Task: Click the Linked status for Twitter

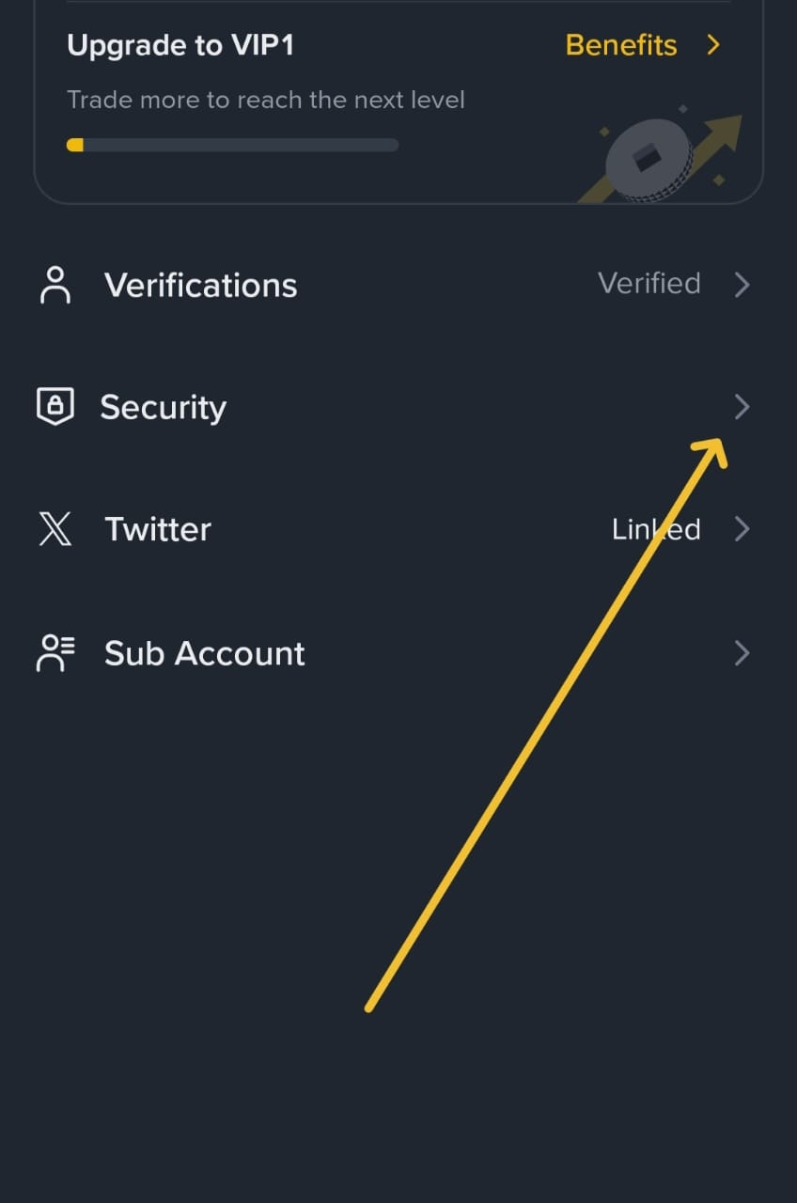Action: [x=656, y=529]
